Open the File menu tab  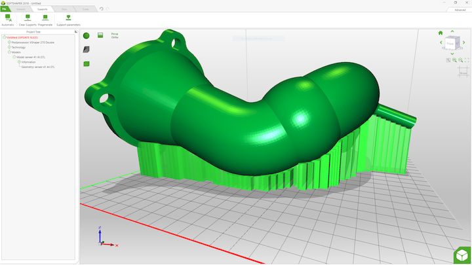pyautogui.click(x=5, y=10)
